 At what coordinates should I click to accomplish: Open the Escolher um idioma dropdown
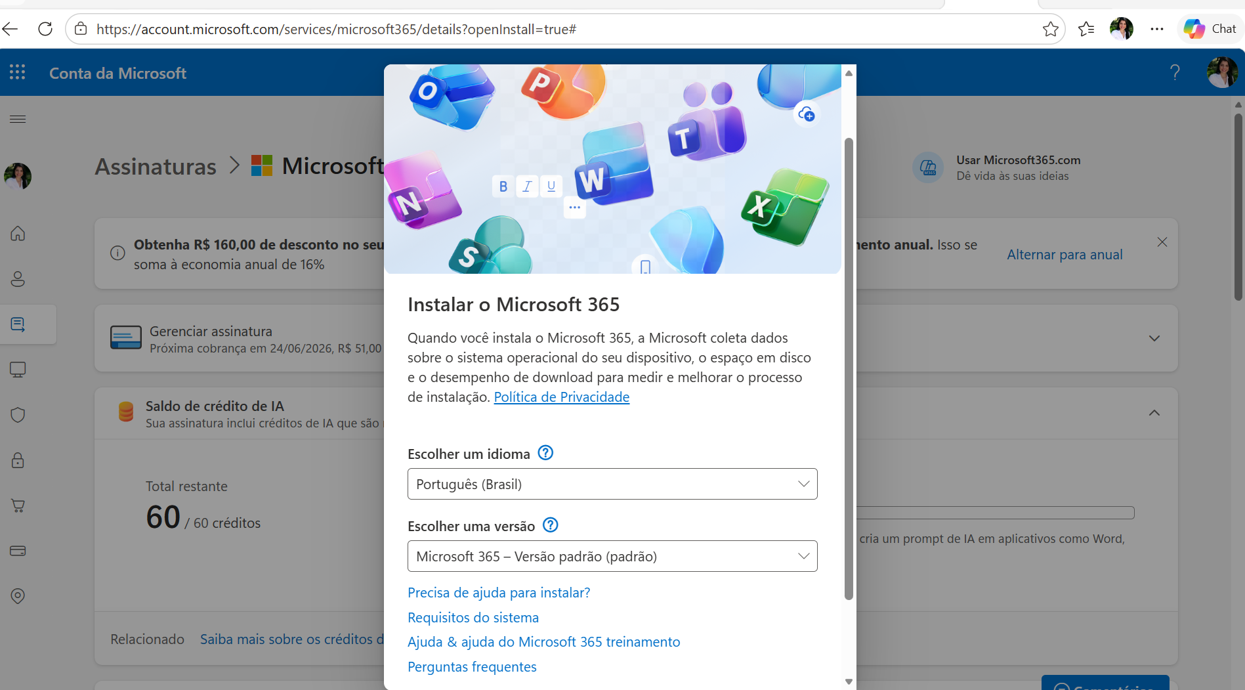pos(612,484)
